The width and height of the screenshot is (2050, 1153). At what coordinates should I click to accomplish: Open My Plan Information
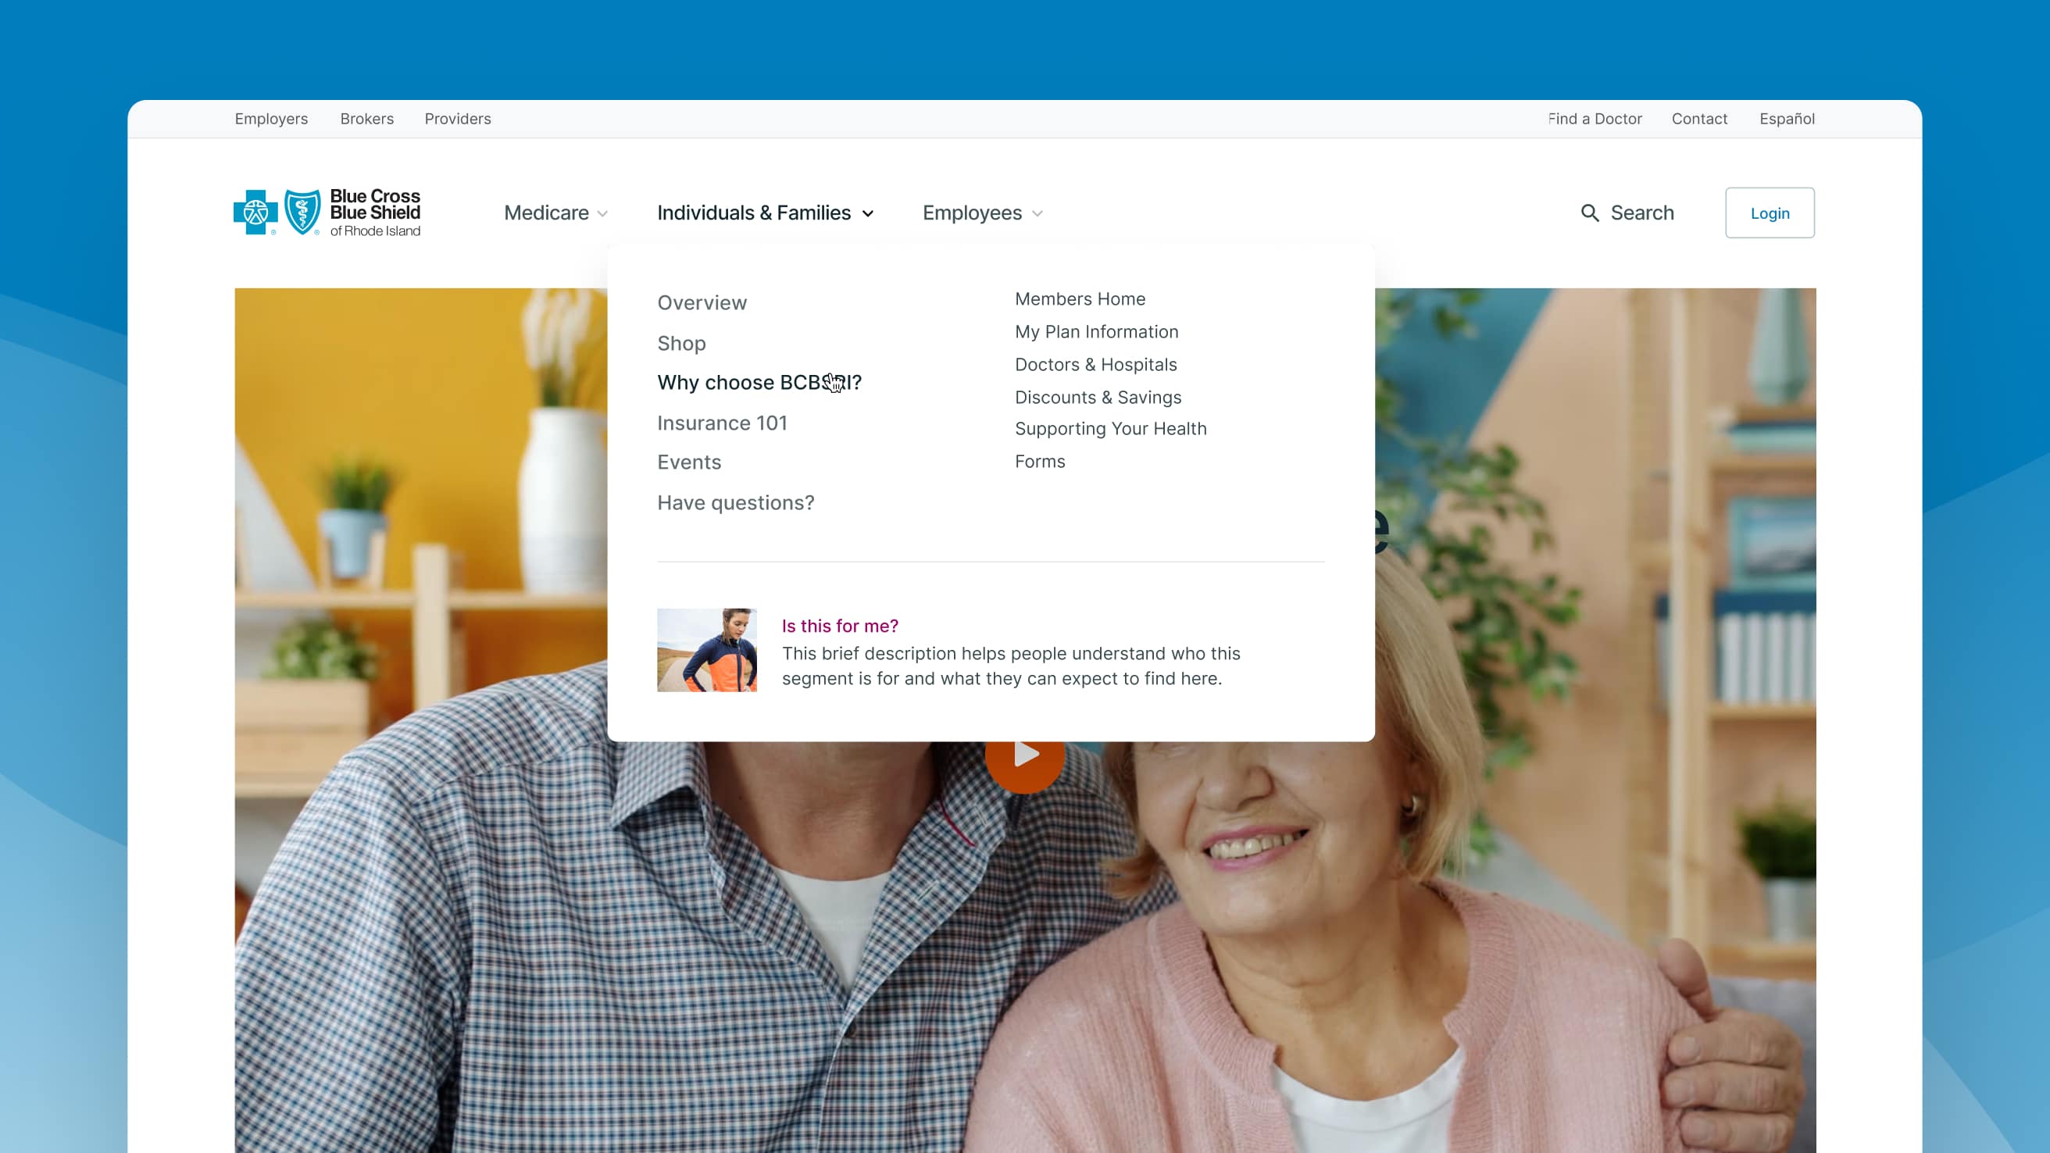point(1096,332)
